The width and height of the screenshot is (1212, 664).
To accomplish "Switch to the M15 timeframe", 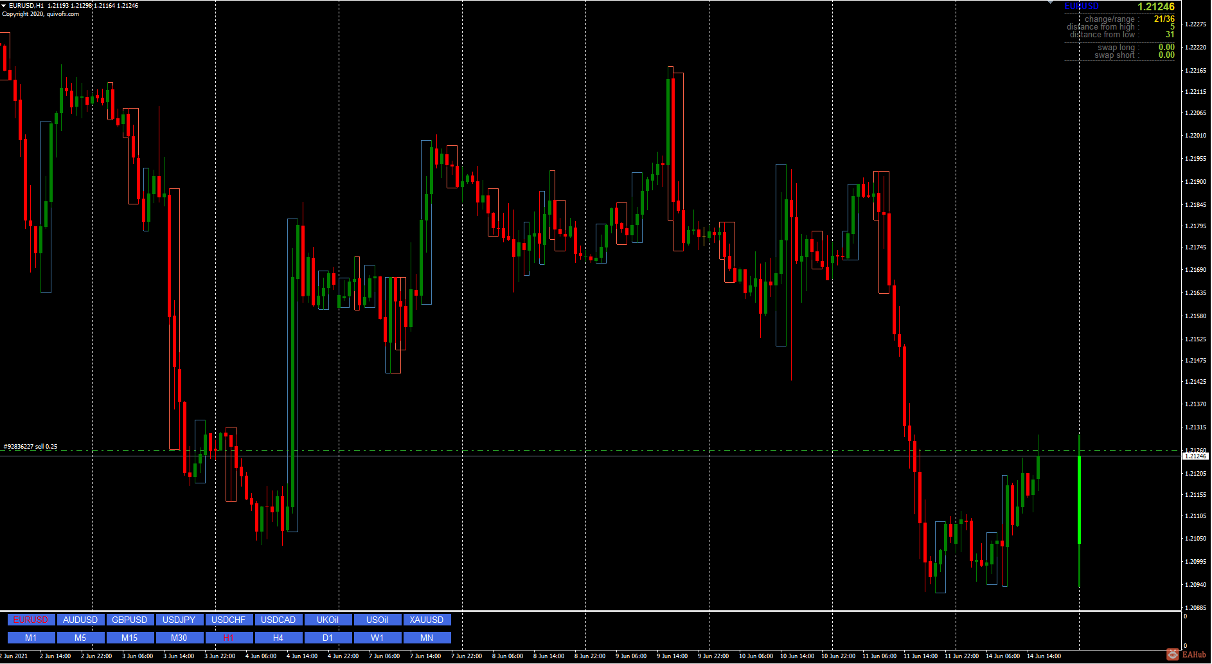I will (130, 637).
